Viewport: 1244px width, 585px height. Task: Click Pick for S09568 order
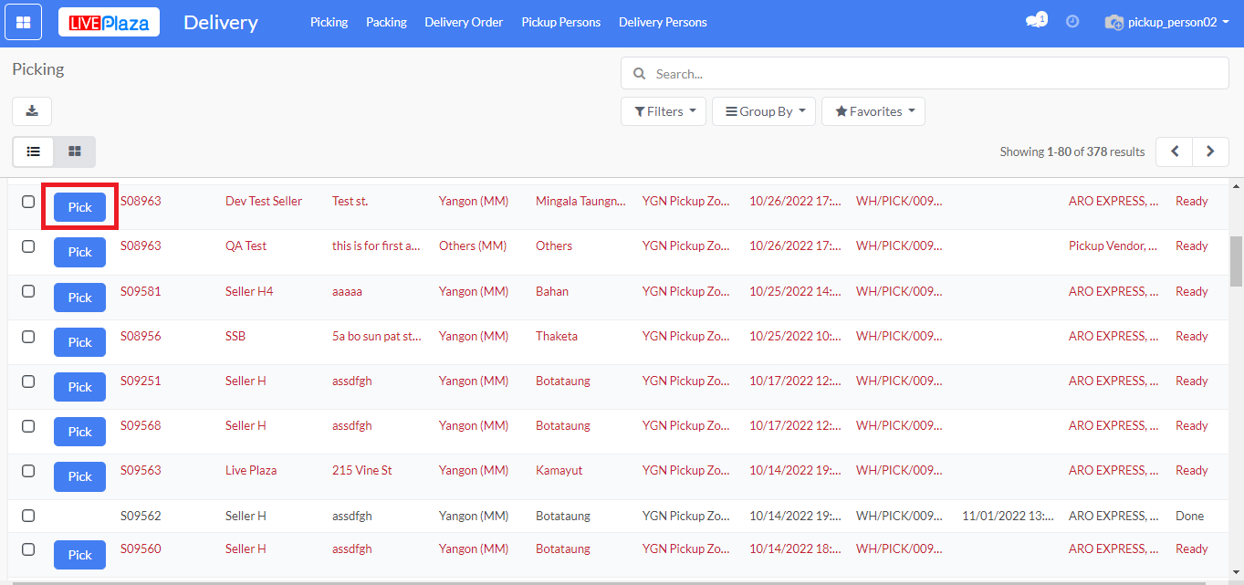(x=79, y=432)
